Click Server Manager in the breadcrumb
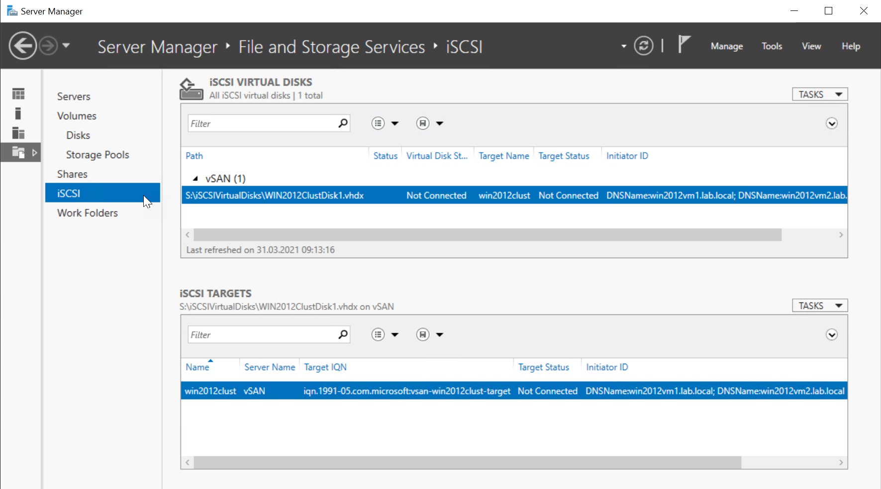Screen dimensions: 881x489 tap(157, 47)
